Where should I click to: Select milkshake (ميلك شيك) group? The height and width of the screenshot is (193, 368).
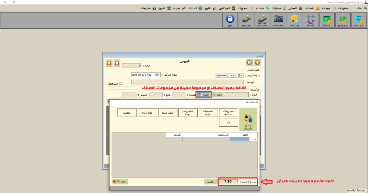tap(167, 112)
